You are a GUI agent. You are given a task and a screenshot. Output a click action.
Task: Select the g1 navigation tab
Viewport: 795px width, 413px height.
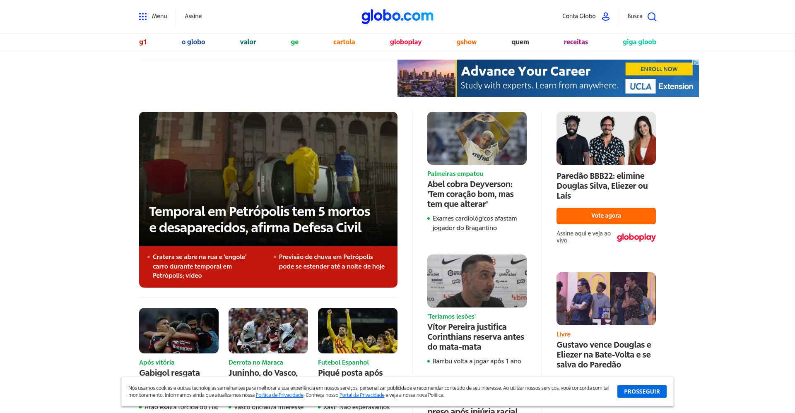pos(143,42)
